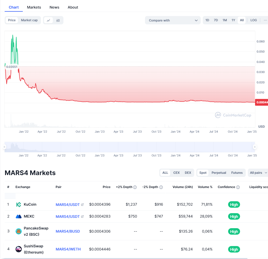Open the MARS4/BUSD pair link
Image resolution: width=268 pixels, height=259 pixels.
click(68, 231)
